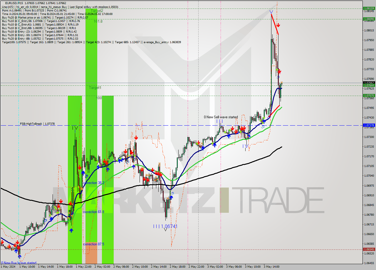Click the '1 May 14:00' time label

[46, 267]
